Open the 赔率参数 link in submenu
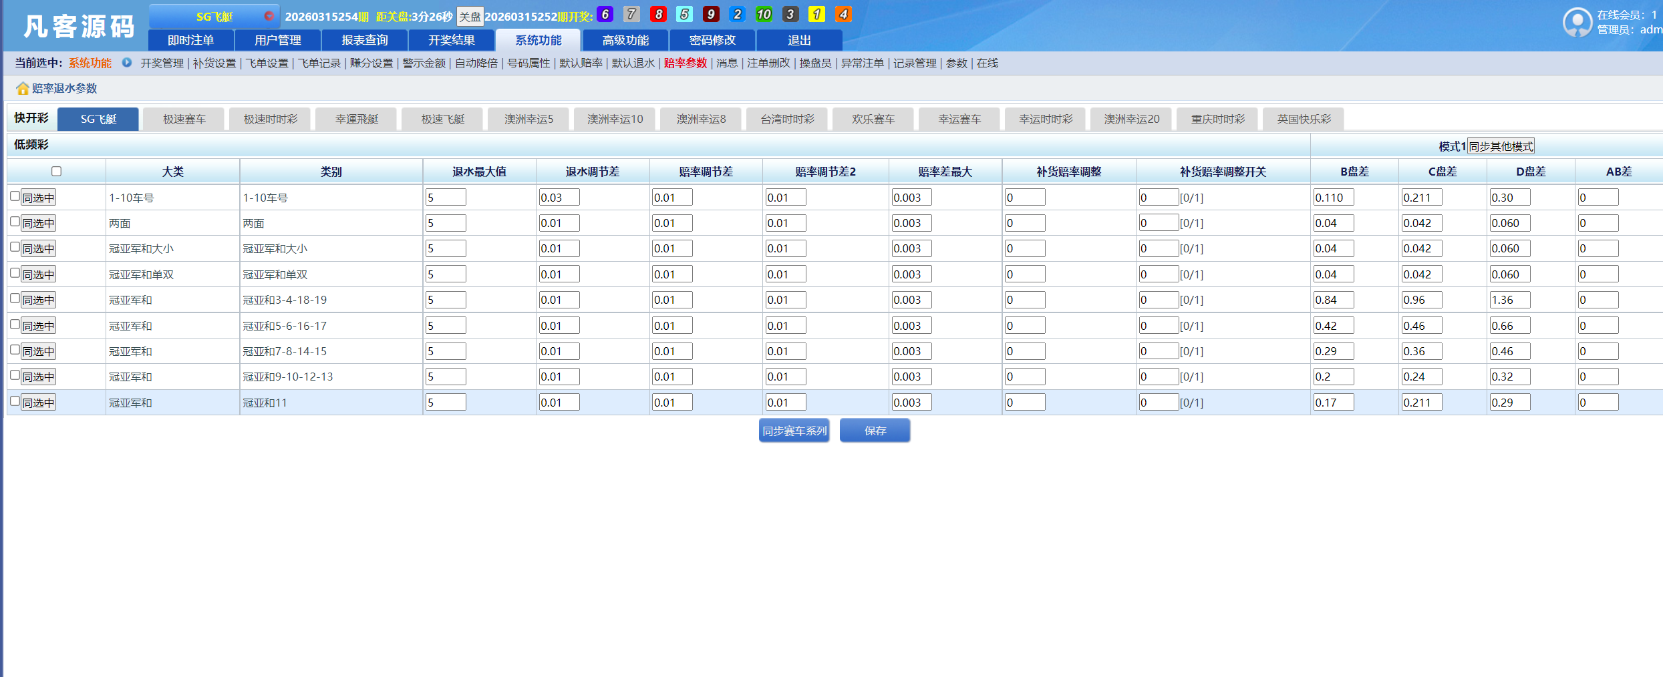Image resolution: width=1663 pixels, height=677 pixels. coord(684,63)
